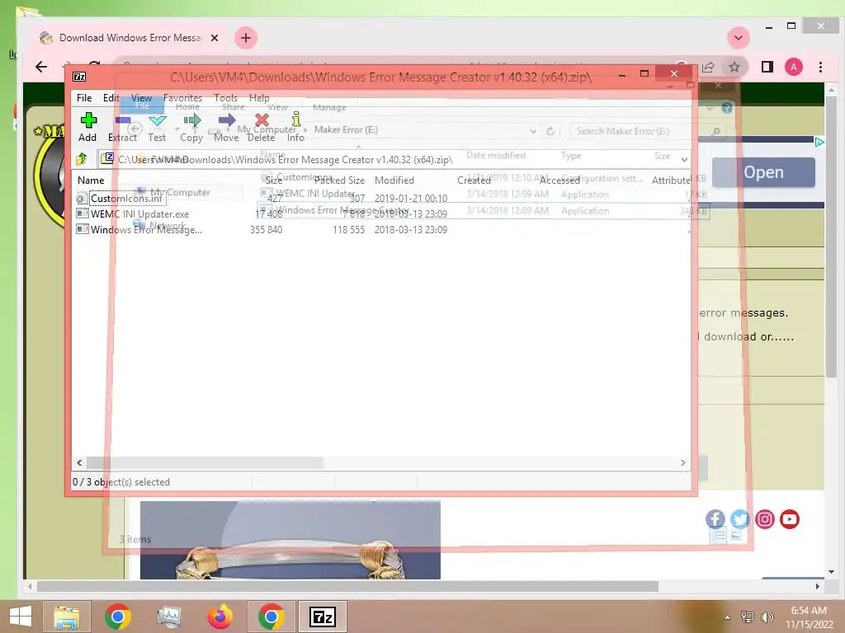Viewport: 845px width, 633px height.
Task: Click the 7z icon in the title bar
Action: [79, 77]
